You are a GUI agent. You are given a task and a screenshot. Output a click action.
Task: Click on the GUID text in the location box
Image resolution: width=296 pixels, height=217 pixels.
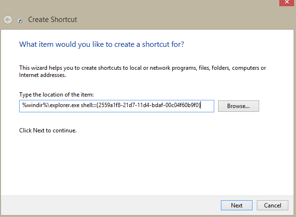[148, 105]
